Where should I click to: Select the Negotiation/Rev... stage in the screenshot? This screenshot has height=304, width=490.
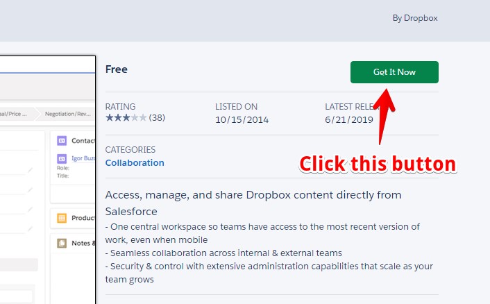tap(68, 114)
